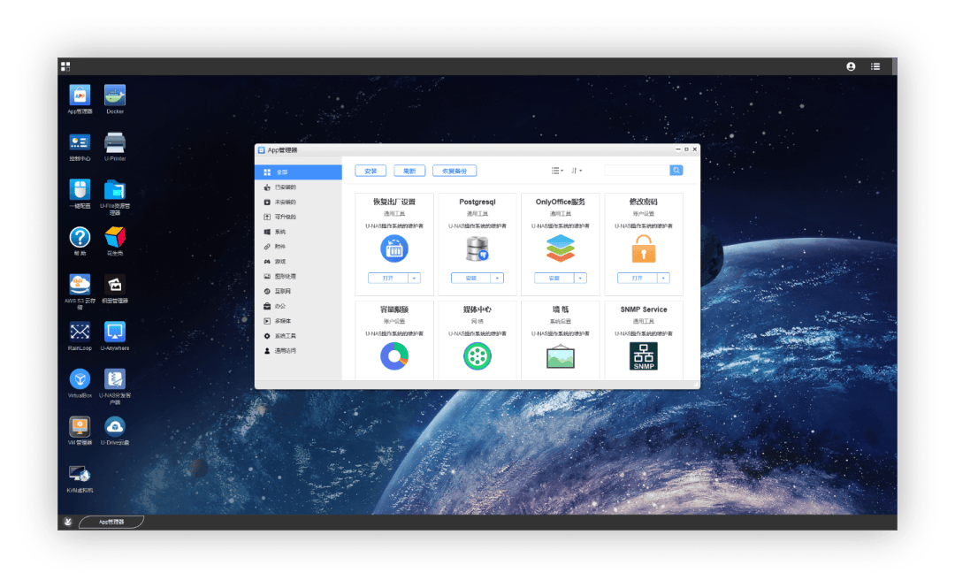The height and width of the screenshot is (588, 955).
Task: Click the SNMP Service title text
Action: [644, 309]
